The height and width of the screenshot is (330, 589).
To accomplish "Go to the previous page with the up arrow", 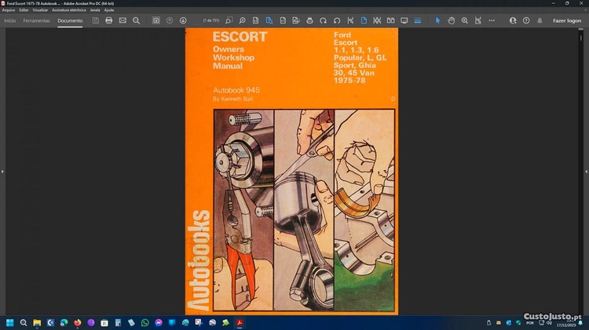I will click(170, 20).
